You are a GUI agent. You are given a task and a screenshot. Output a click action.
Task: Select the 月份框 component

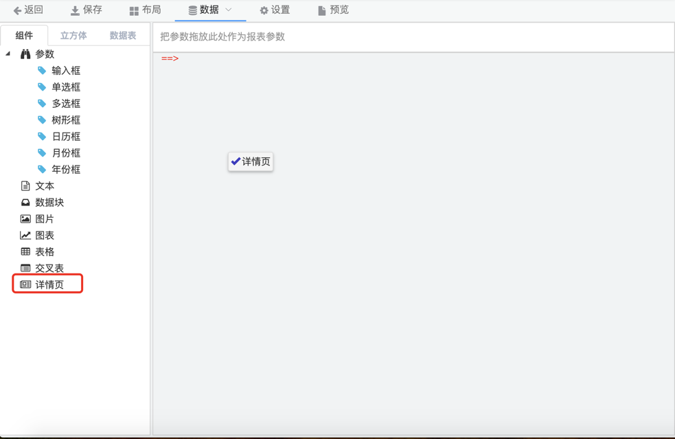point(66,153)
